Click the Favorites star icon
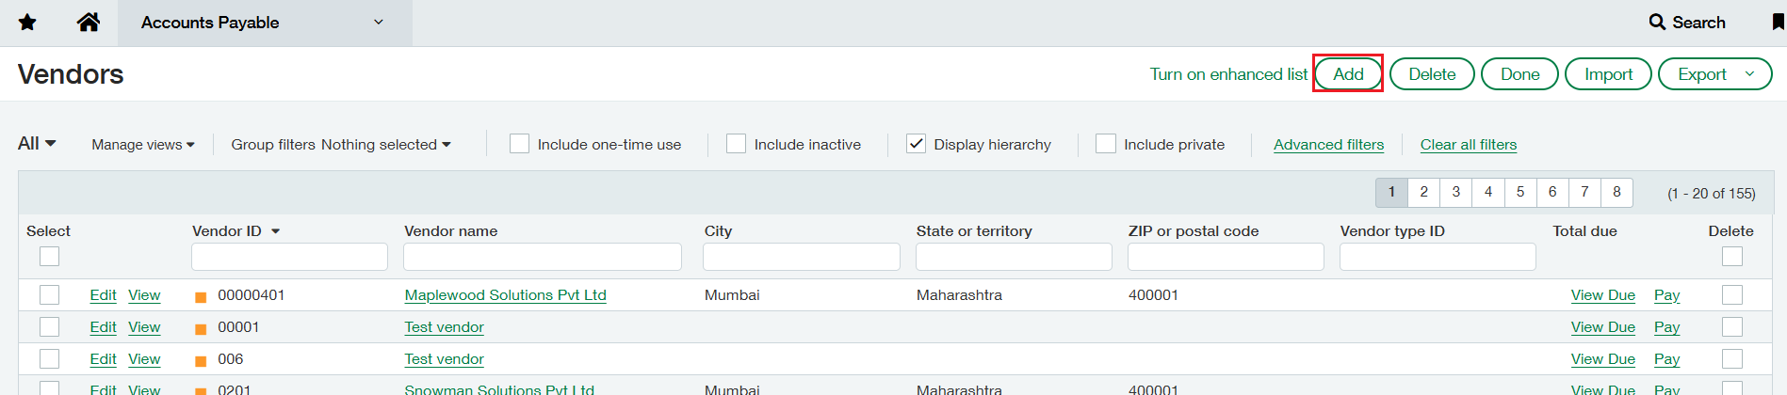 27,23
